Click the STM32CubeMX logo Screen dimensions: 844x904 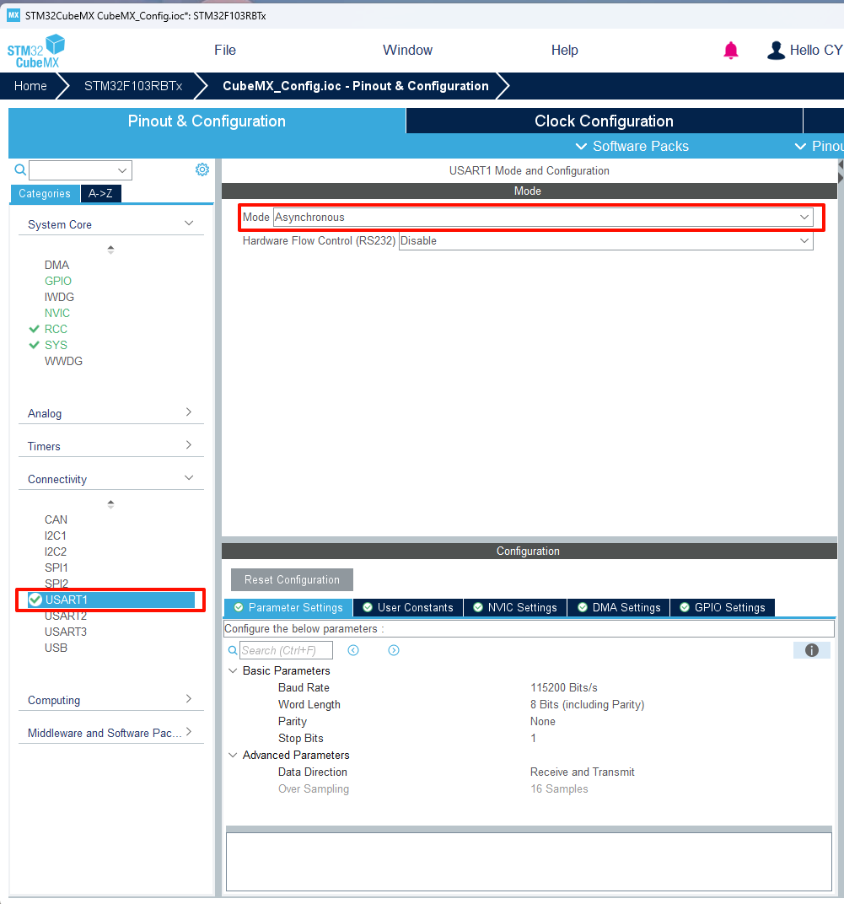coord(36,51)
